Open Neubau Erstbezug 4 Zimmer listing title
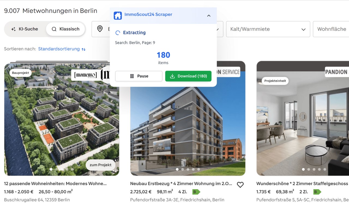Viewport: 349px width, 218px height. [181, 184]
